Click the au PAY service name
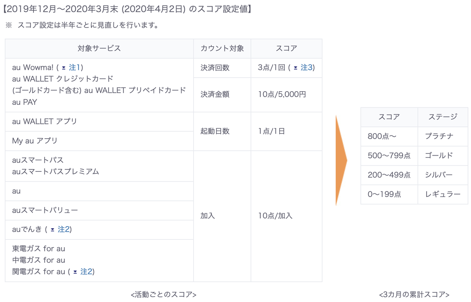The height and width of the screenshot is (302, 471). [x=25, y=102]
